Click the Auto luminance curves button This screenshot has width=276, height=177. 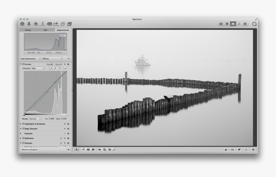tap(50, 64)
